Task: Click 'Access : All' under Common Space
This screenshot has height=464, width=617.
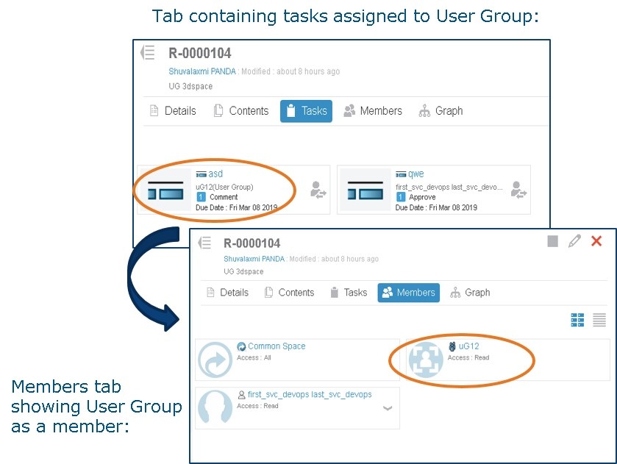Action: click(254, 357)
